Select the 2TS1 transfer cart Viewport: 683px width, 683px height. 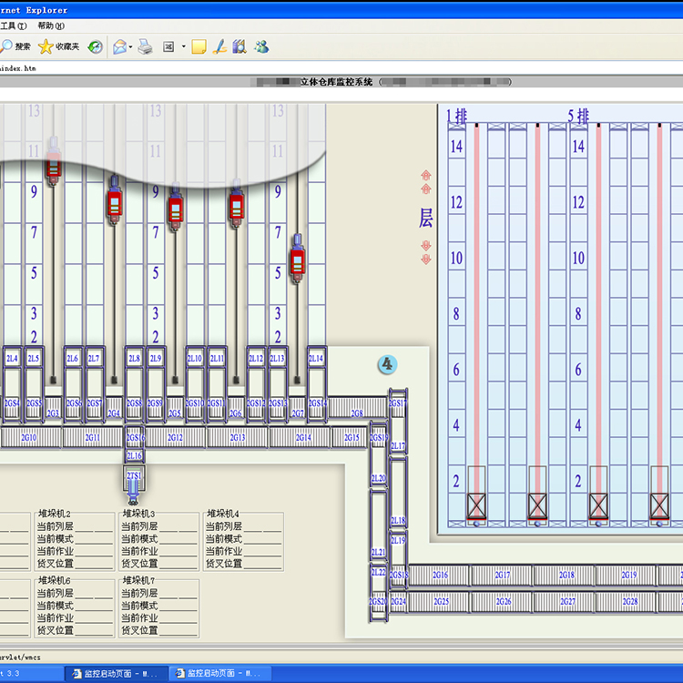tap(134, 477)
